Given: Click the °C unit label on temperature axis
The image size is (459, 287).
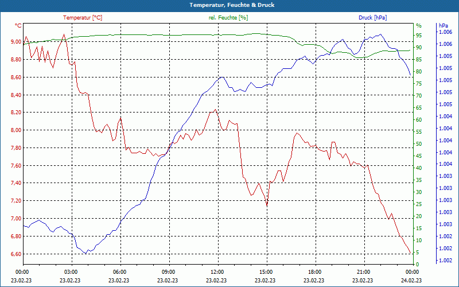Looking at the screenshot, I should coord(18,26).
